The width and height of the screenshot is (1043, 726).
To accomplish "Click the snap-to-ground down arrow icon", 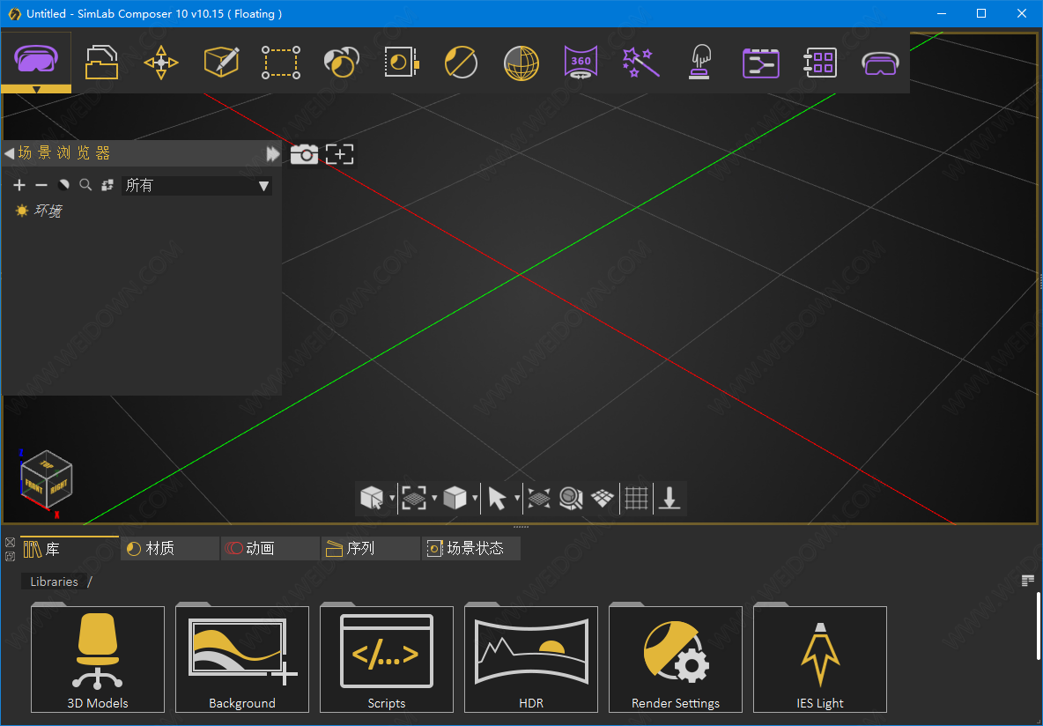I will pos(669,498).
